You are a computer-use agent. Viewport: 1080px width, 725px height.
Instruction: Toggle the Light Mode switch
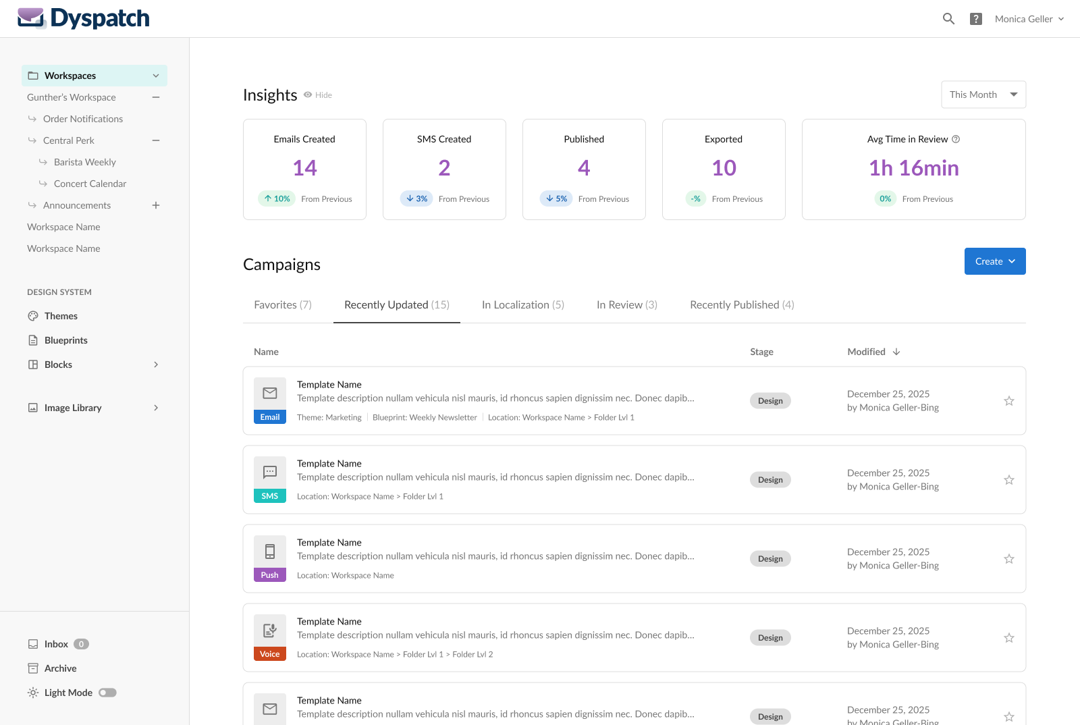(107, 693)
